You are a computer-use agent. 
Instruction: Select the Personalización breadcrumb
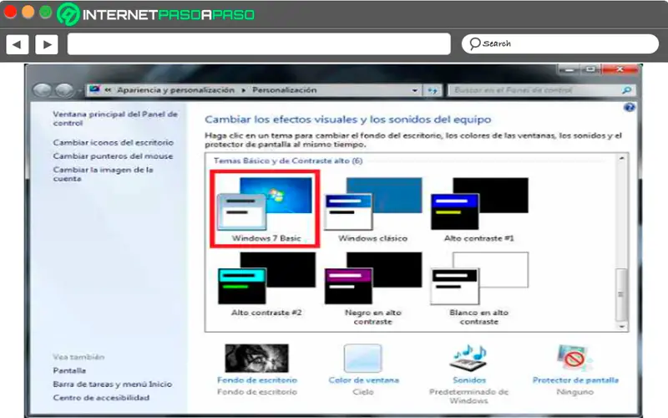tap(284, 90)
